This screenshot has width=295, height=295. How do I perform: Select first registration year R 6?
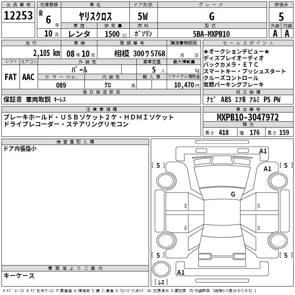(x=45, y=17)
